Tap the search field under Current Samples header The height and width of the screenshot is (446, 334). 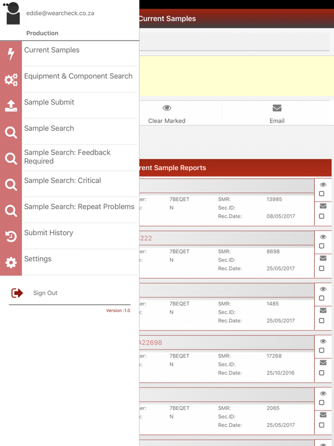point(234,42)
